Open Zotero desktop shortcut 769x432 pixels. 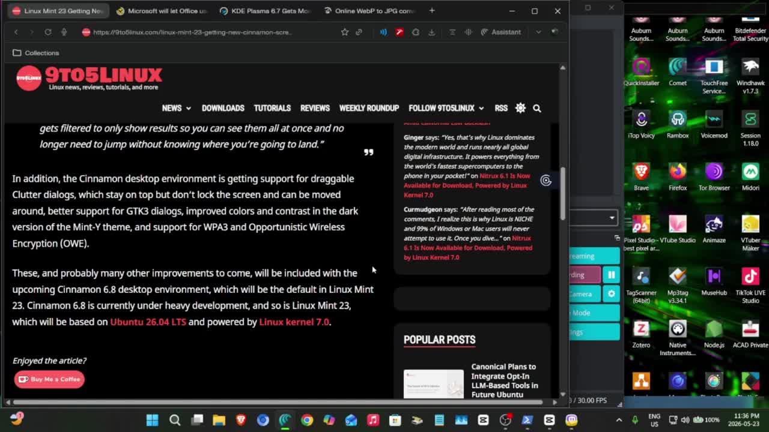(x=641, y=334)
